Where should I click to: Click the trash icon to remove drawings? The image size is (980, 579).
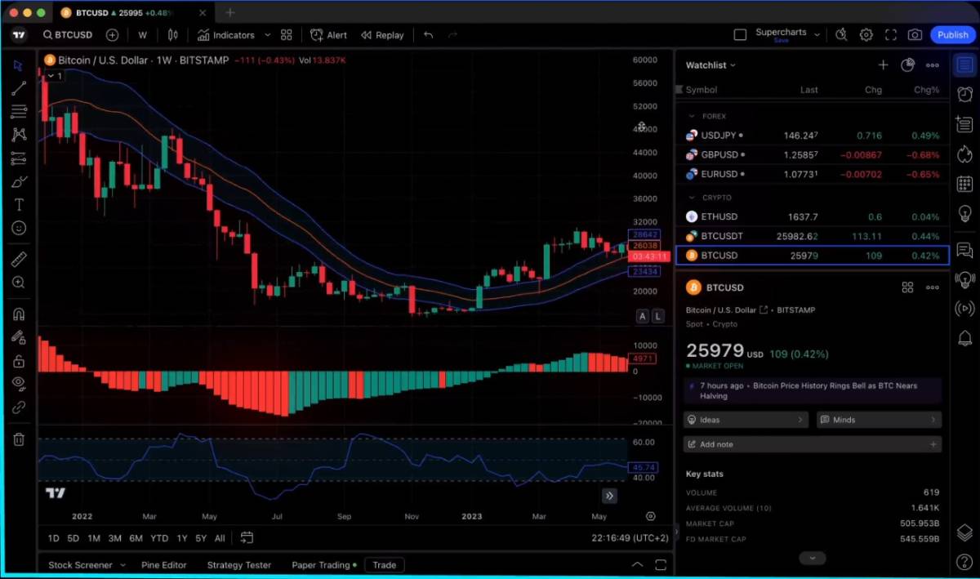(x=18, y=439)
